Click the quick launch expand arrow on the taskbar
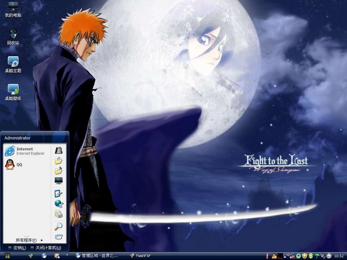Image resolution: width=347 pixels, height=260 pixels. click(x=67, y=256)
